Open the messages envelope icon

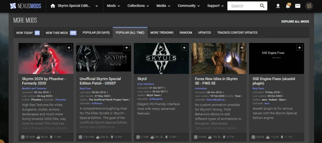point(298,6)
